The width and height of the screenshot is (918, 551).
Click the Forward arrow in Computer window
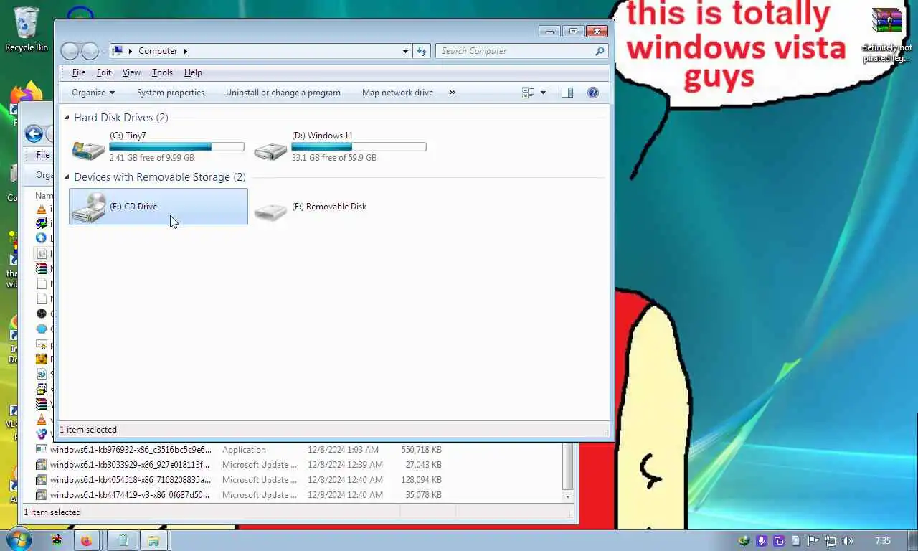pyautogui.click(x=90, y=51)
